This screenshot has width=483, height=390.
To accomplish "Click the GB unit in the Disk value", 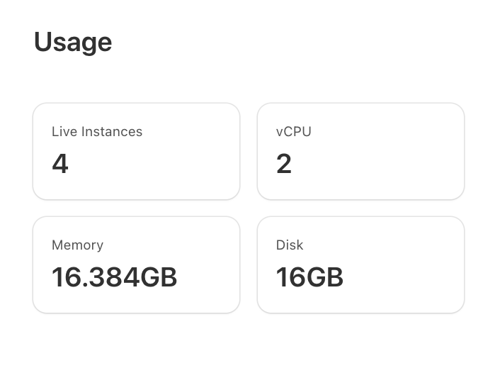I will click(x=325, y=277).
